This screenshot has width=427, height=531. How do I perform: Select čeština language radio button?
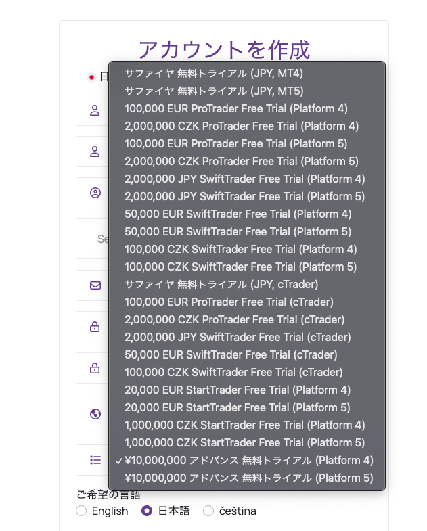coord(208,511)
